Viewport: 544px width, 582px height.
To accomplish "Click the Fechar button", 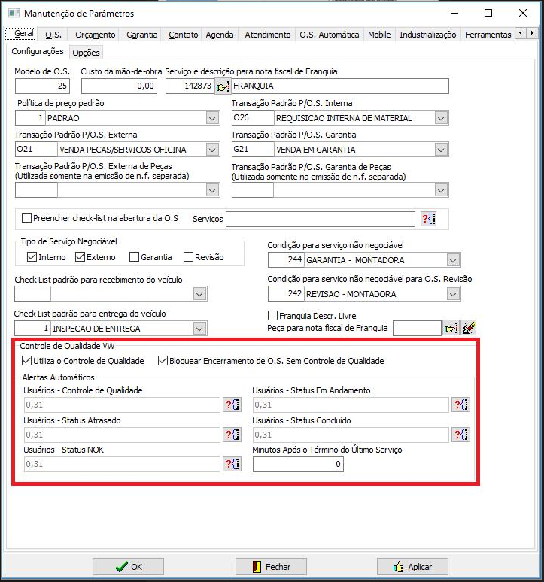I will point(271,567).
